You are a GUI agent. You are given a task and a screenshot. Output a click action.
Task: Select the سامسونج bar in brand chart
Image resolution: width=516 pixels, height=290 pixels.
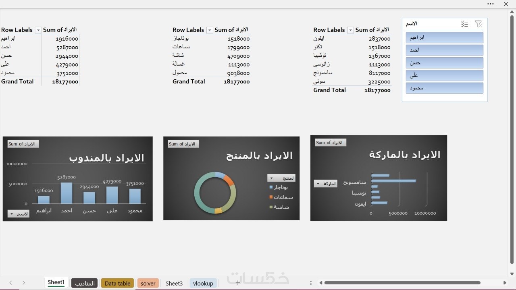(x=393, y=181)
